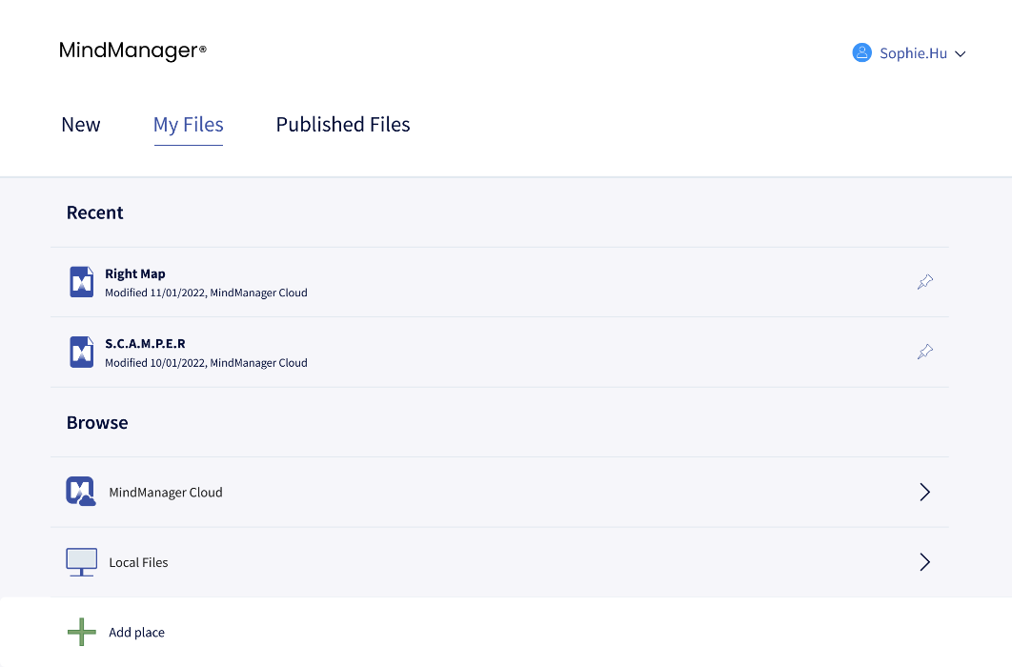Expand Local Files with the right chevron
Image resolution: width=1012 pixels, height=667 pixels.
coord(924,561)
